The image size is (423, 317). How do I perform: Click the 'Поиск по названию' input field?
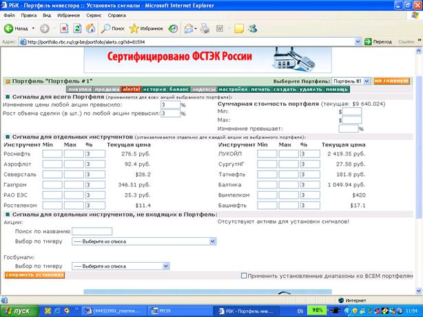pos(92,231)
